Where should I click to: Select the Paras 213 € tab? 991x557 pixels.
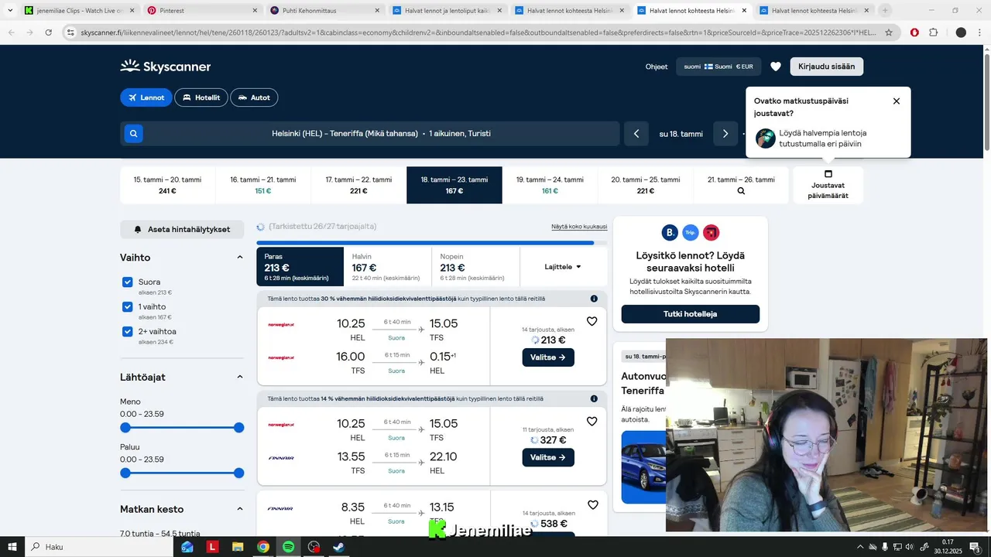click(300, 266)
